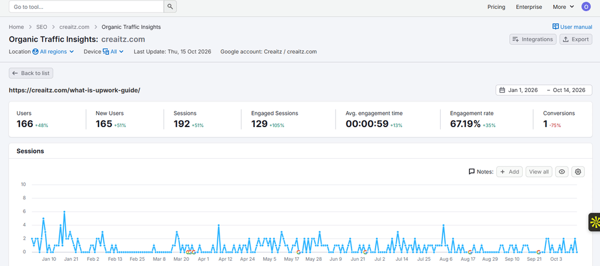Click the Notes speech bubble icon
This screenshot has width=600, height=266.
coord(472,172)
